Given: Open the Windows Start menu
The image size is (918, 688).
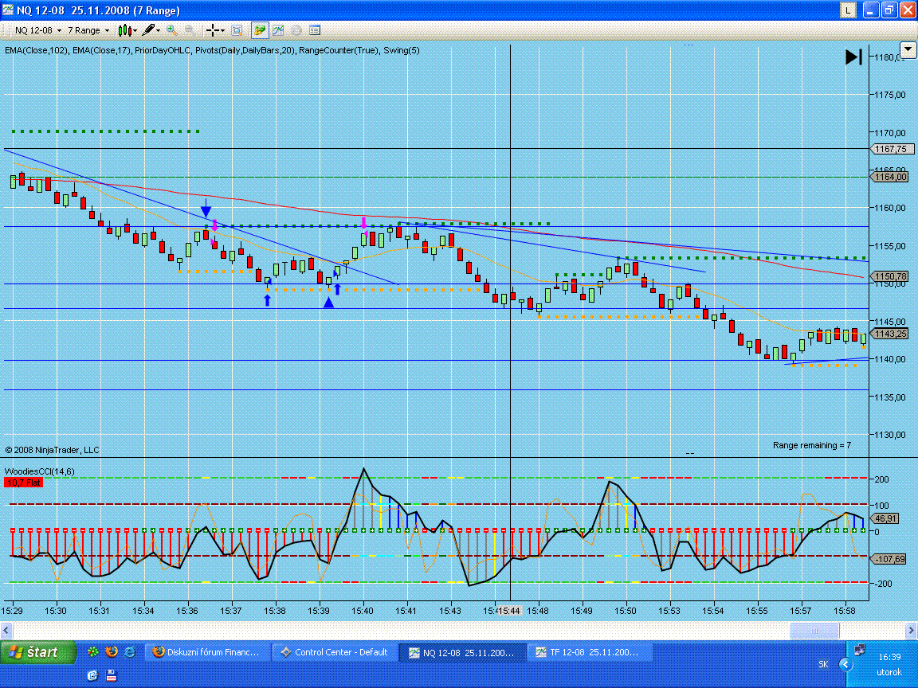Looking at the screenshot, I should (36, 652).
